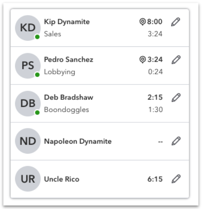The image size is (202, 209).
Task: Click the UR avatar circle
Action: coord(28,179)
